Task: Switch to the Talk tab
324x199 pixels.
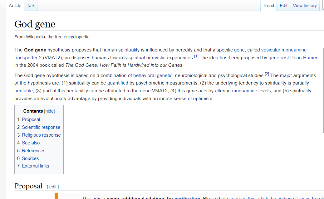Action: [x=31, y=6]
